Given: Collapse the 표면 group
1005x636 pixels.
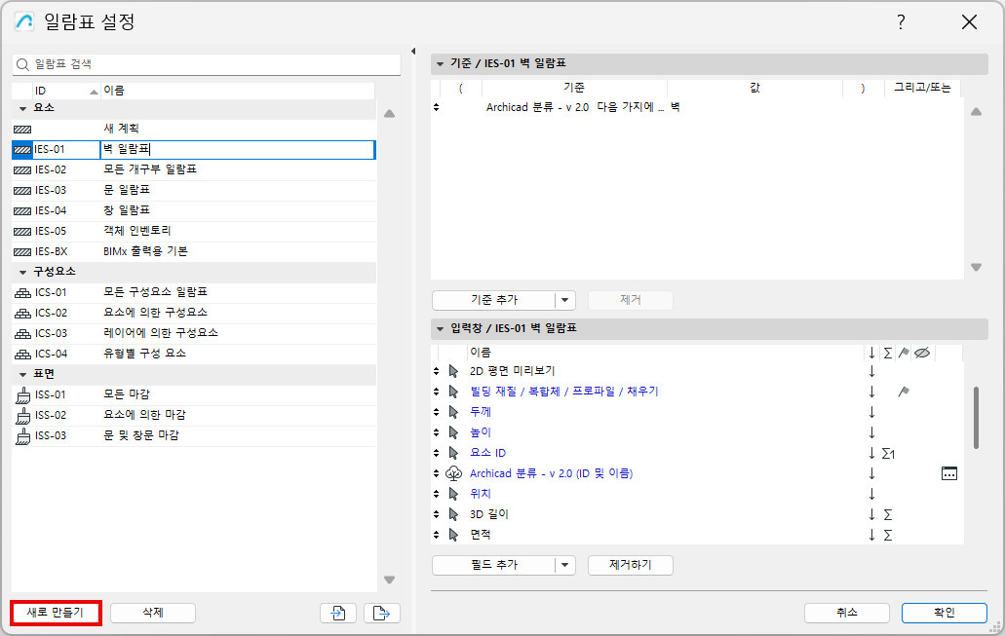Looking at the screenshot, I should point(23,375).
